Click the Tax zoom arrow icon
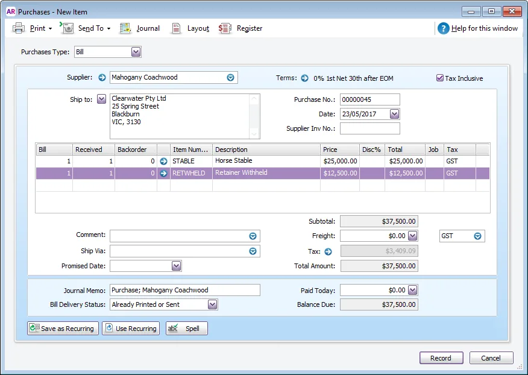 (328, 251)
